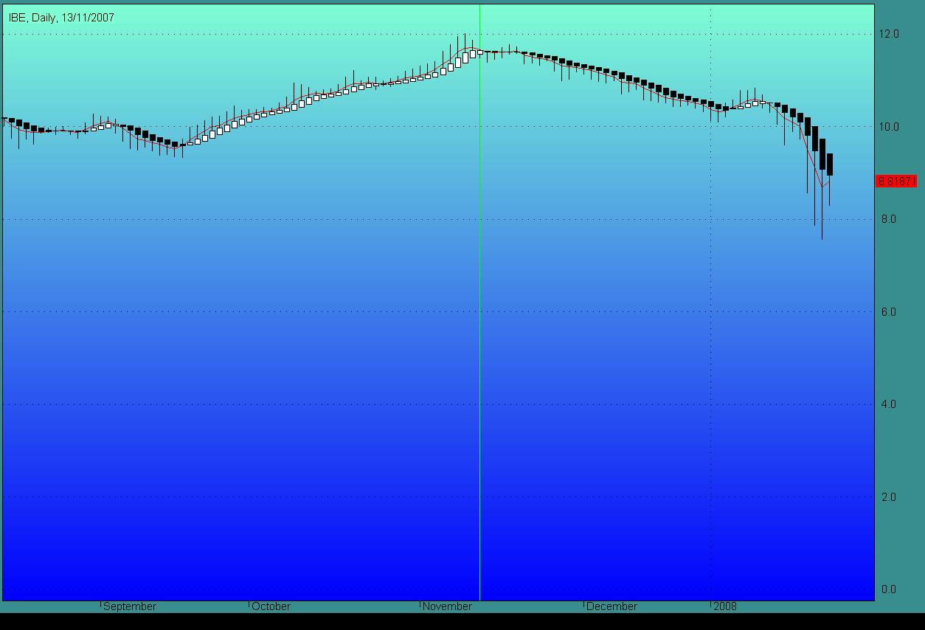The height and width of the screenshot is (630, 925).
Task: Click the 2.0 price axis label
Action: [x=889, y=497]
